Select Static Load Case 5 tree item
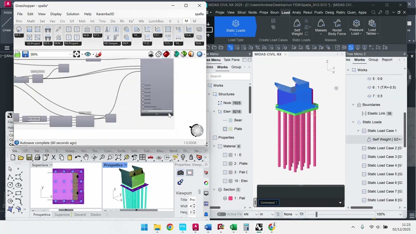 382,174
